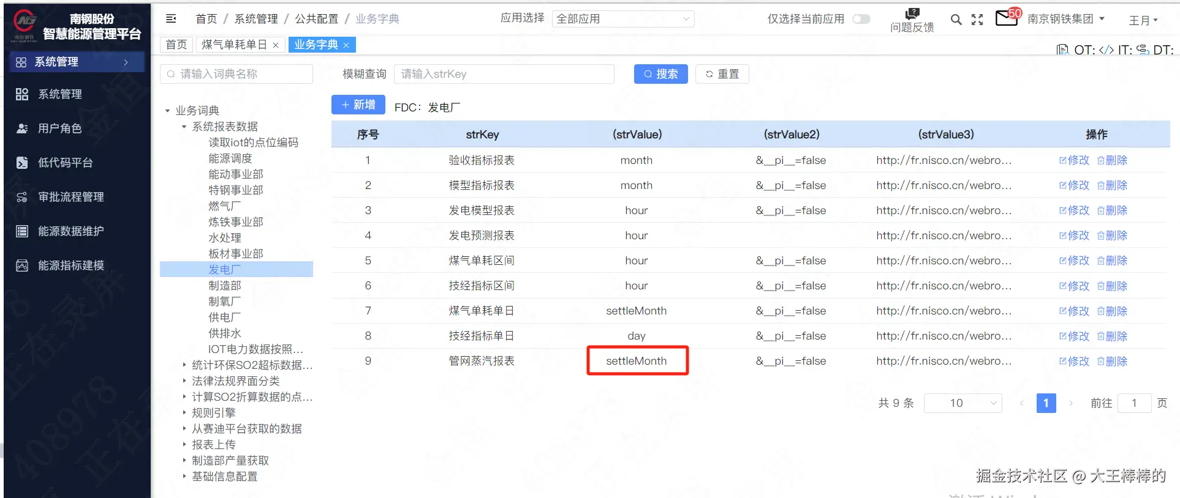This screenshot has width=1180, height=498.
Task: Delete the 验收指标报表 row
Action: 1112,160
